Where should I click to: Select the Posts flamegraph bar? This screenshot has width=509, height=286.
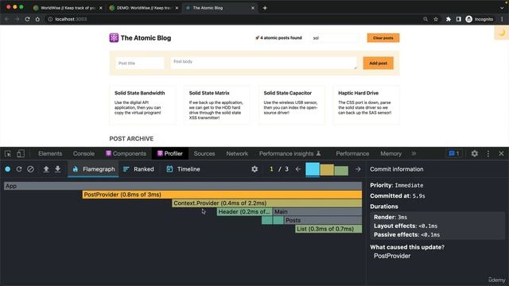[x=323, y=220]
